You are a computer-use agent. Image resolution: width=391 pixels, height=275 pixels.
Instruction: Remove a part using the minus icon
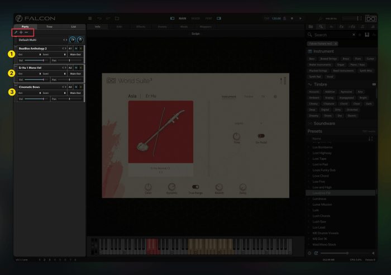pos(26,32)
